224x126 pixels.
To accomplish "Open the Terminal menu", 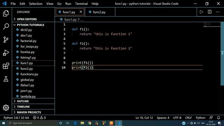I will point(82,3).
